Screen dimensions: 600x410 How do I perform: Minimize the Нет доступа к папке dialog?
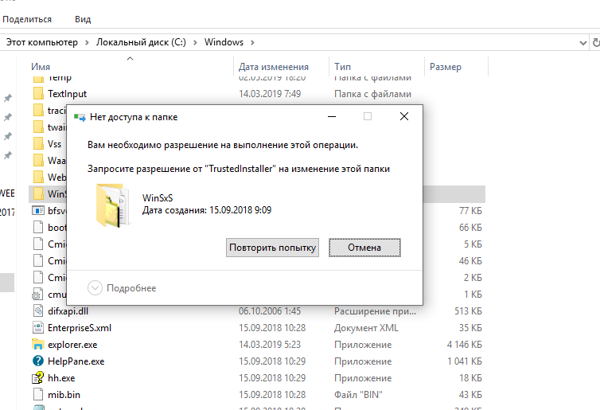click(x=332, y=116)
